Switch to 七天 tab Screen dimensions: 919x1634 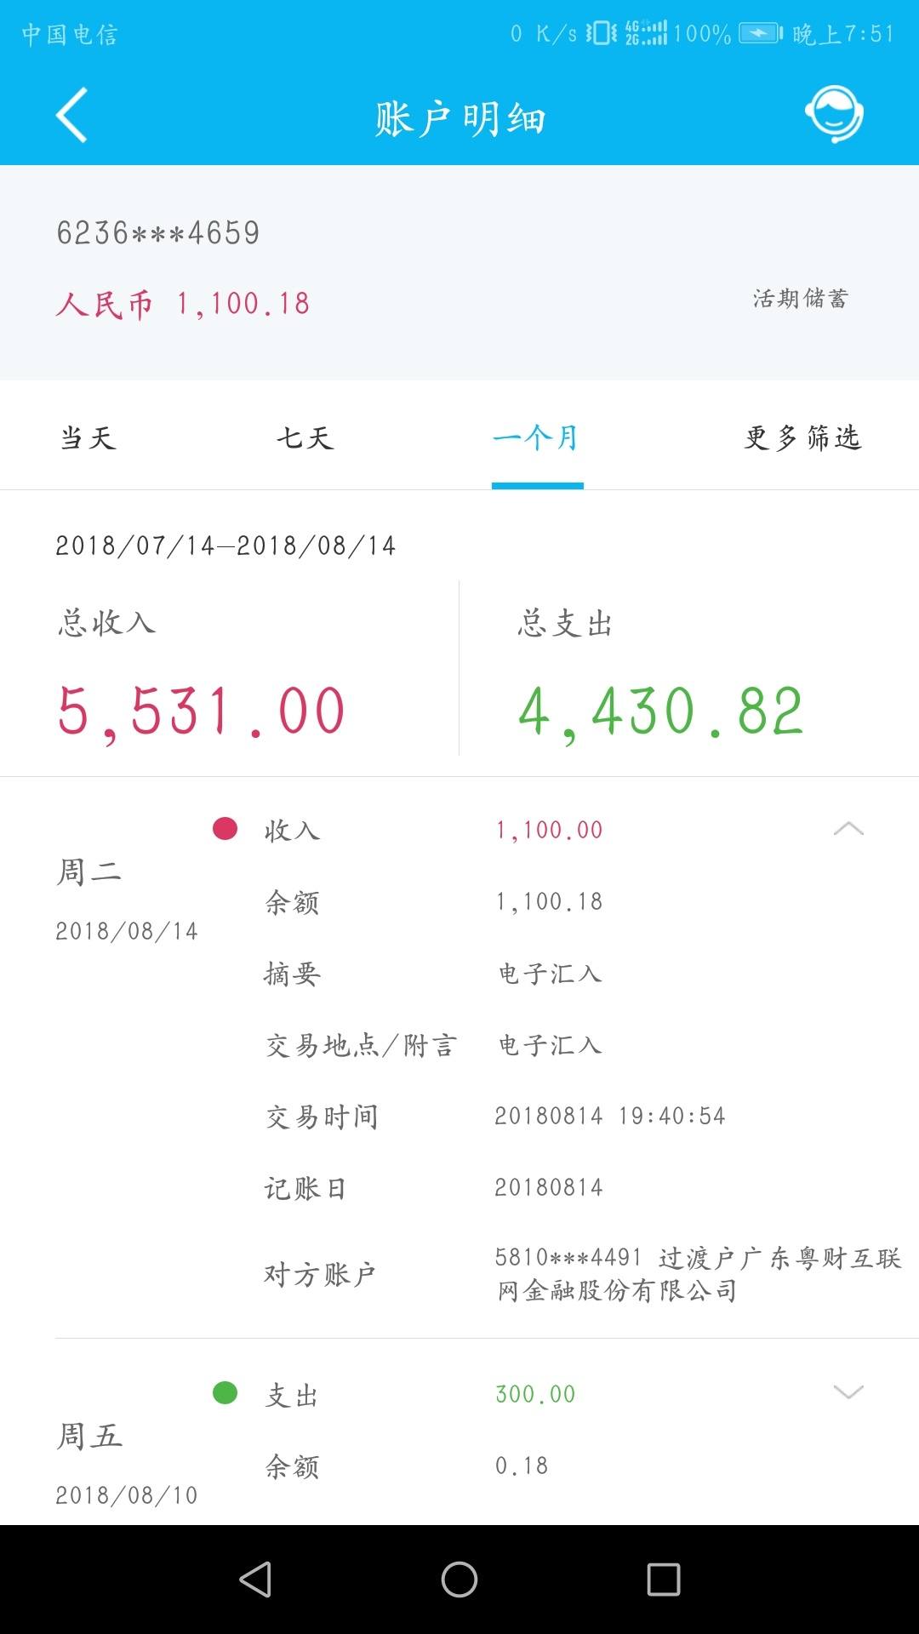click(305, 437)
